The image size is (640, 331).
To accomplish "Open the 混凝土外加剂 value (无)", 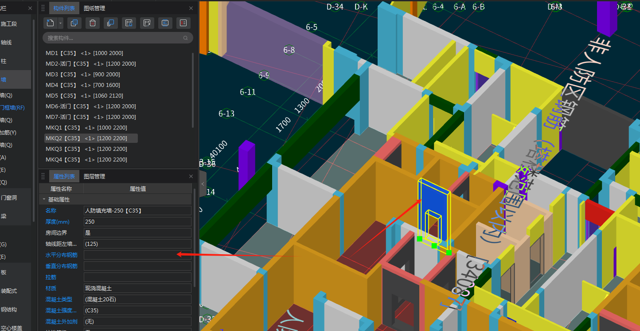I will pyautogui.click(x=137, y=321).
